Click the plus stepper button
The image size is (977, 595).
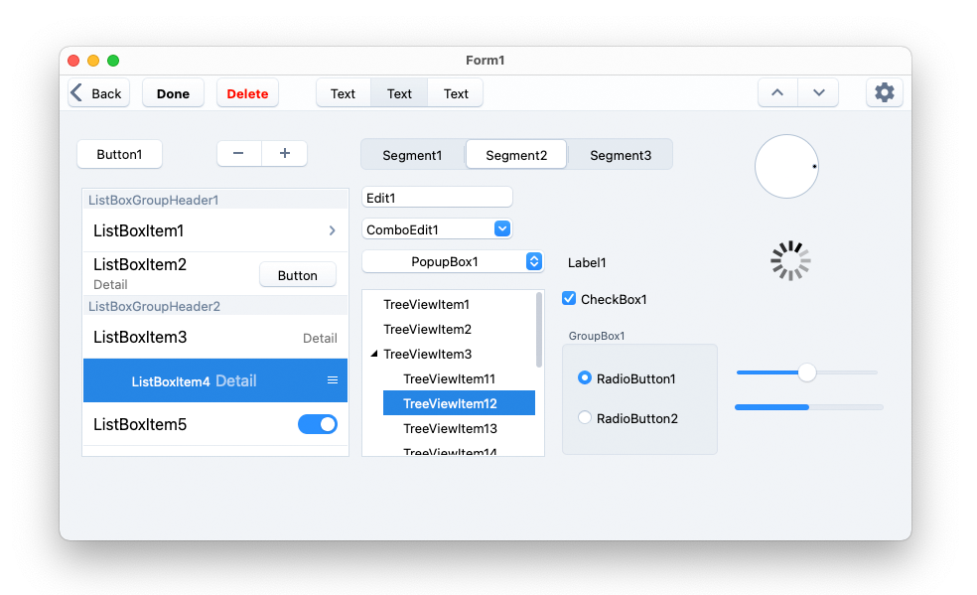click(x=285, y=153)
